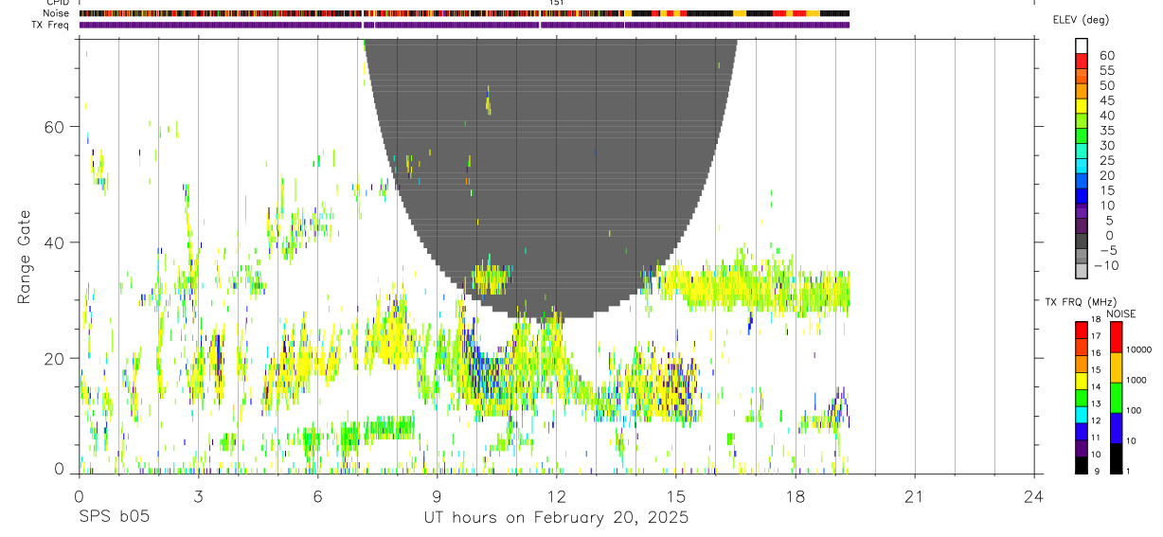Click TX FRQ legend value '11'
This screenshot has height=537, width=1163.
(x=1095, y=438)
